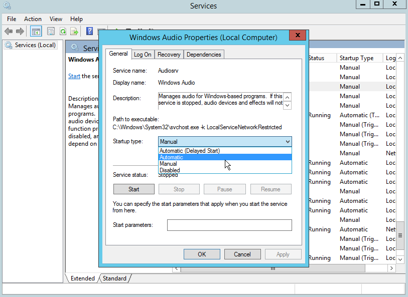Click the Pause service button
The width and height of the screenshot is (408, 297).
pyautogui.click(x=224, y=189)
